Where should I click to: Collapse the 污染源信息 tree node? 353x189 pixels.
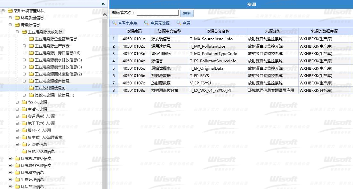(10, 25)
